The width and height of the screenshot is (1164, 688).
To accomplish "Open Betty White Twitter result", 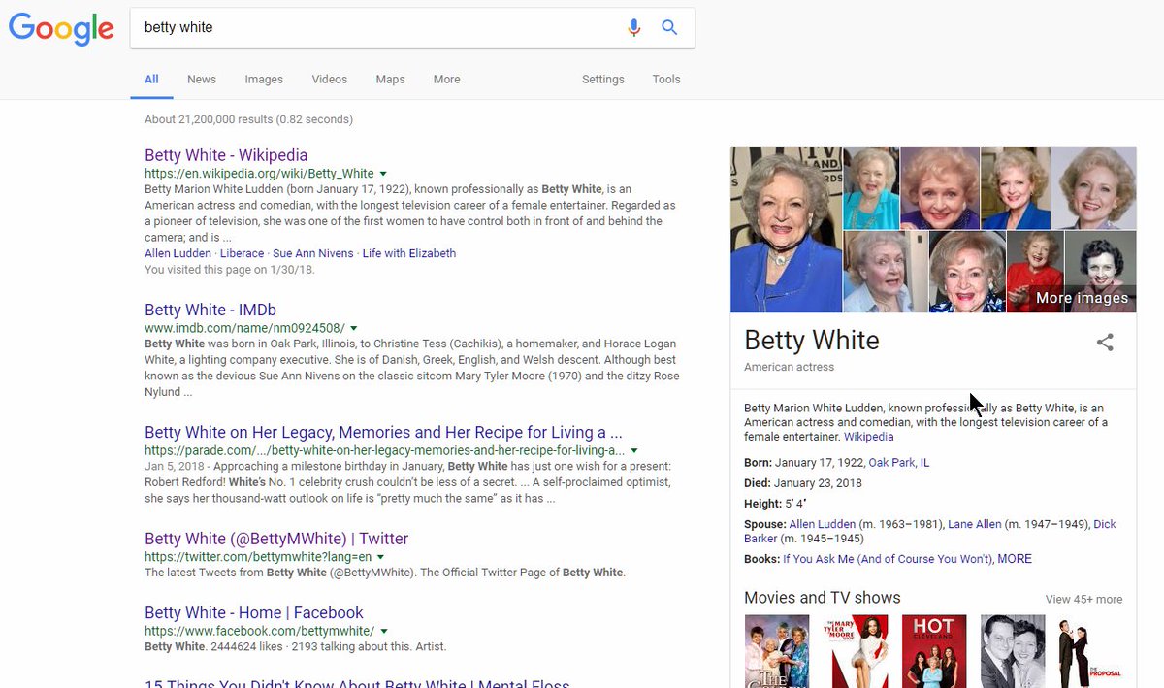I will click(x=276, y=539).
